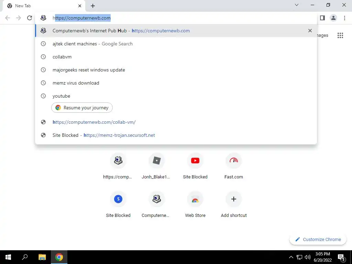Open the tab search chevron
Viewport: 352px width, 264px height.
tap(297, 5)
